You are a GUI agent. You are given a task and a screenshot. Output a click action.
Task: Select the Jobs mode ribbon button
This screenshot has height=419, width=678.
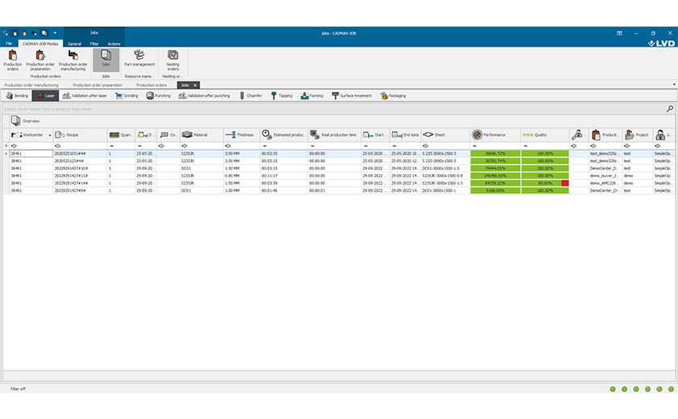tap(106, 60)
